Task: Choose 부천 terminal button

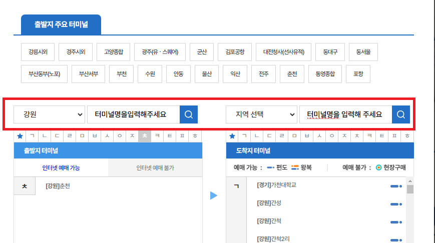Action: pos(122,74)
